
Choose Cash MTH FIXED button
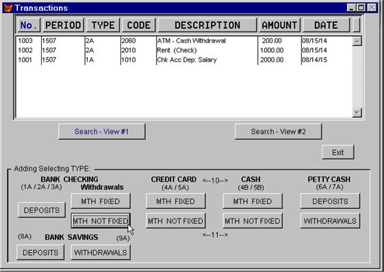[x=253, y=201]
